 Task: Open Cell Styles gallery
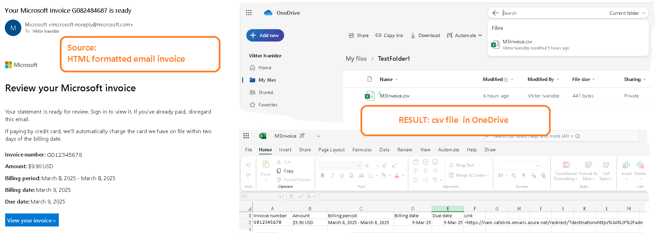tap(606, 171)
